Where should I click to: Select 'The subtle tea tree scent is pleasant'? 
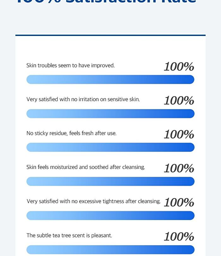69,236
